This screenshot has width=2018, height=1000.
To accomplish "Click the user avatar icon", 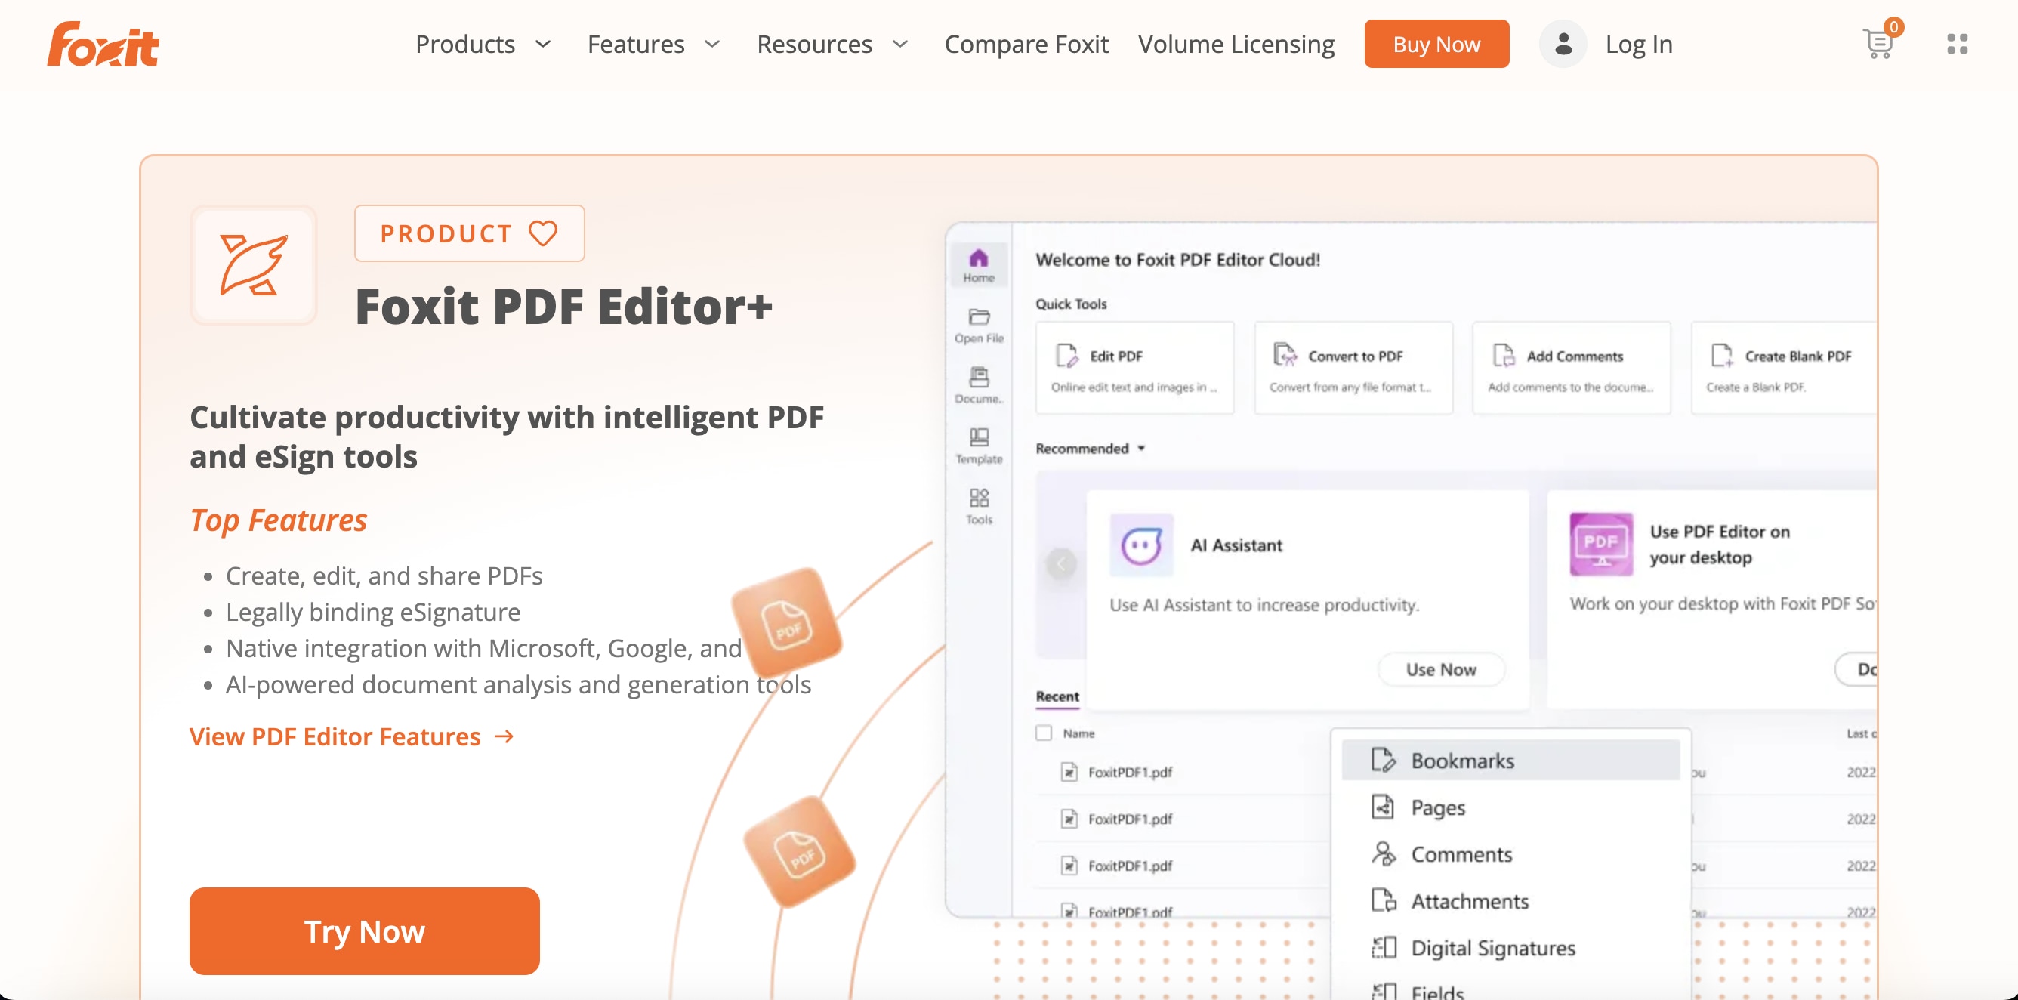I will (1562, 44).
